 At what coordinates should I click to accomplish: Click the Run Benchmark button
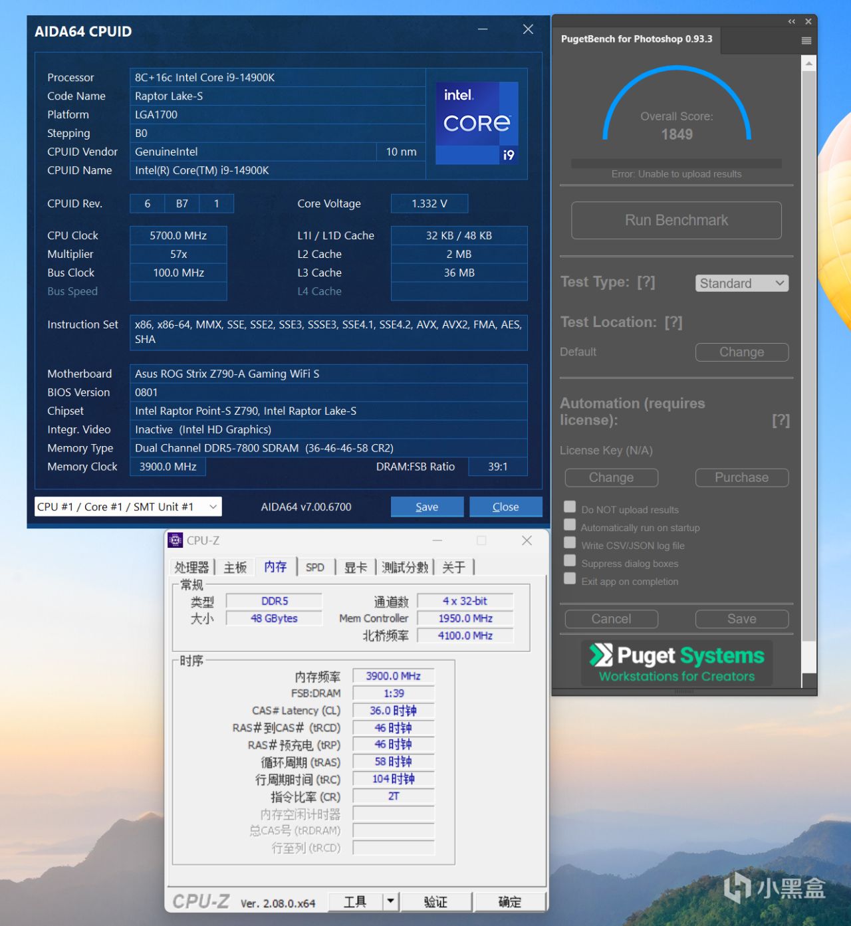pyautogui.click(x=676, y=220)
